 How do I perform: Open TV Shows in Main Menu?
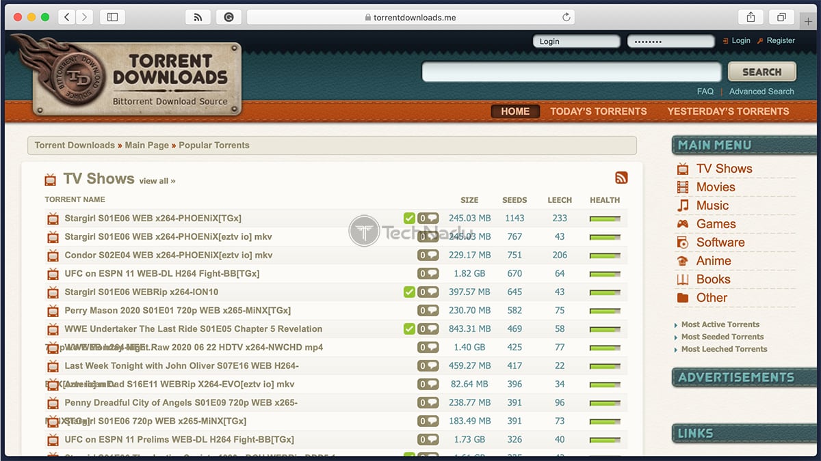click(724, 169)
